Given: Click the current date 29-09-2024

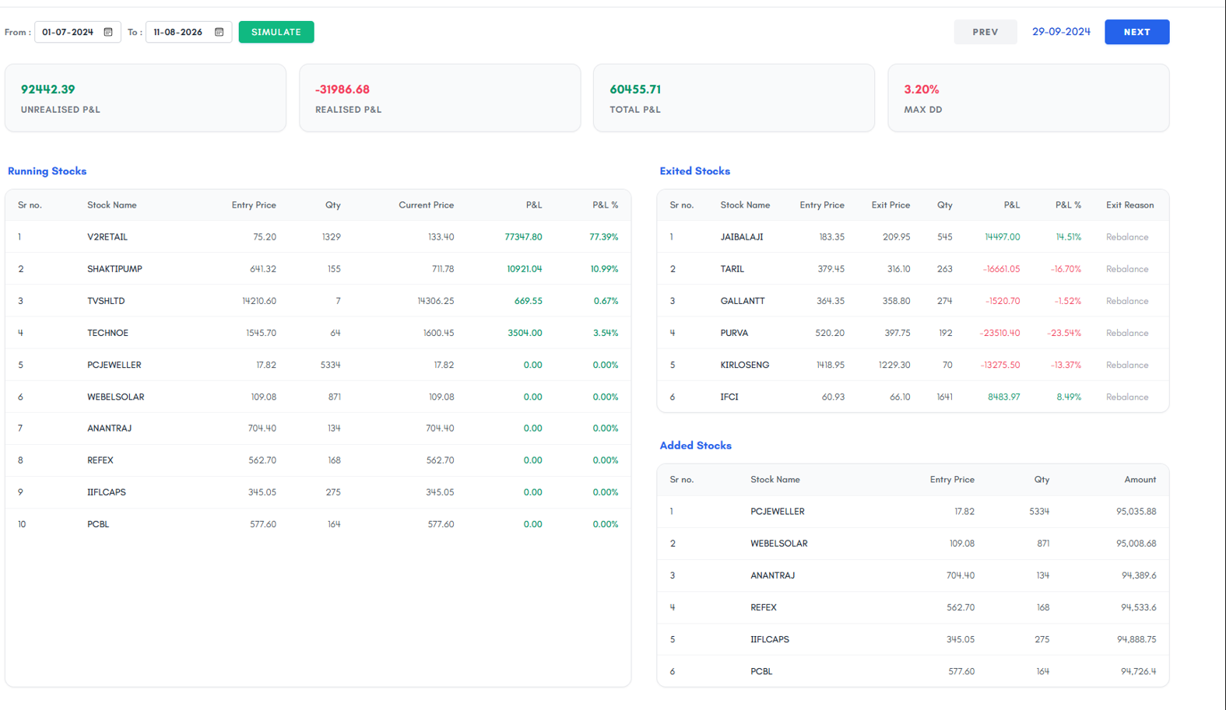Looking at the screenshot, I should (1061, 32).
